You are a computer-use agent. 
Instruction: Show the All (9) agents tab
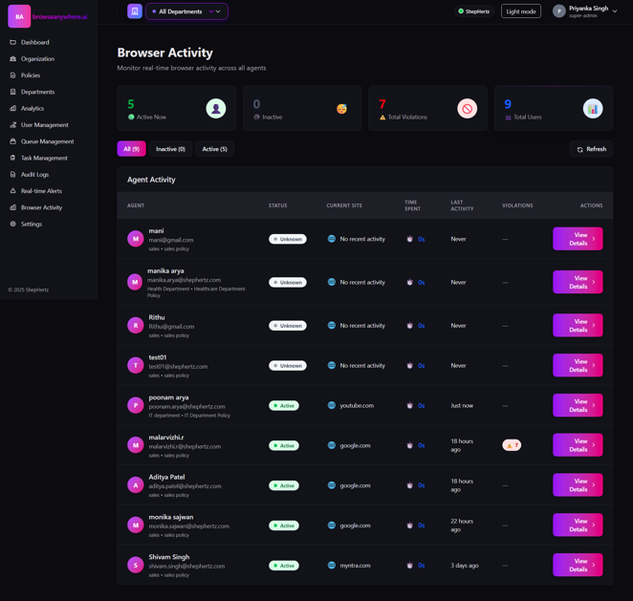pos(131,149)
